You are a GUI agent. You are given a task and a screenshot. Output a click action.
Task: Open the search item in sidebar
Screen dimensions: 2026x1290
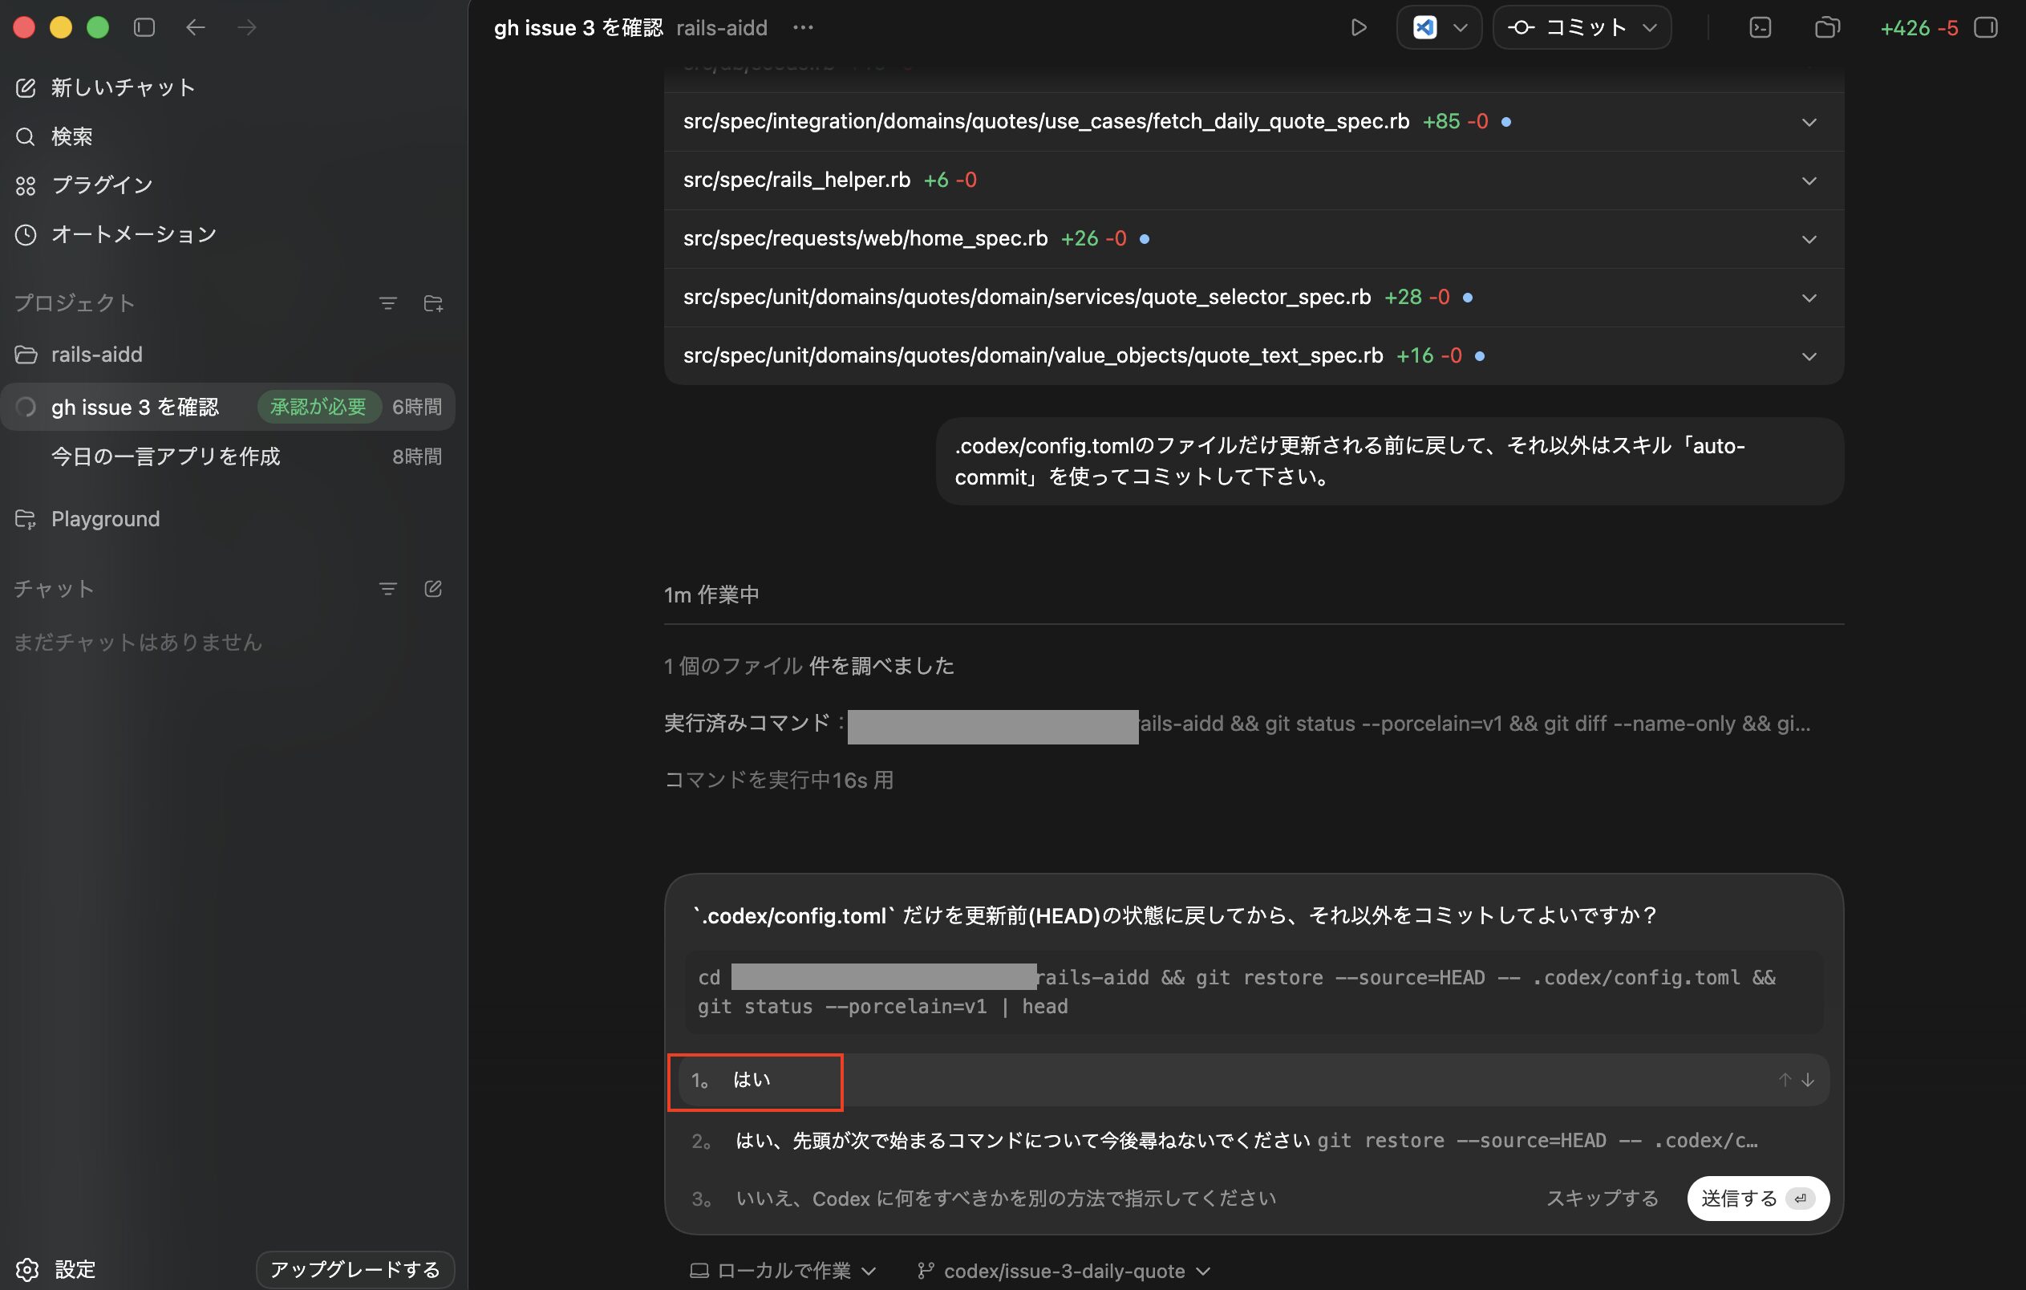pyautogui.click(x=71, y=136)
